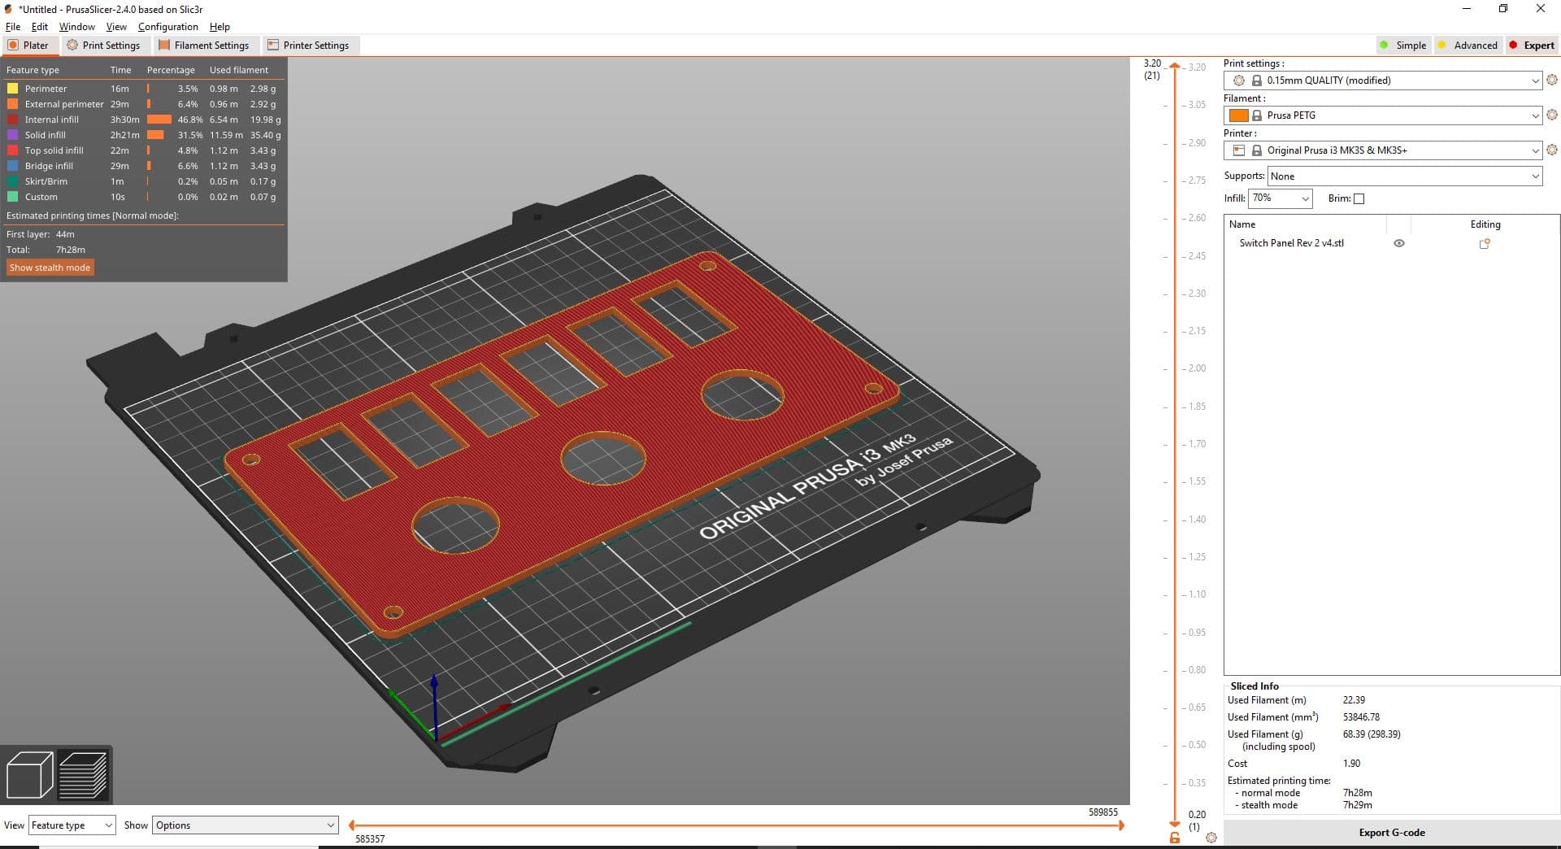Switch to the Printer Settings tab
This screenshot has width=1561, height=849.
click(x=309, y=46)
